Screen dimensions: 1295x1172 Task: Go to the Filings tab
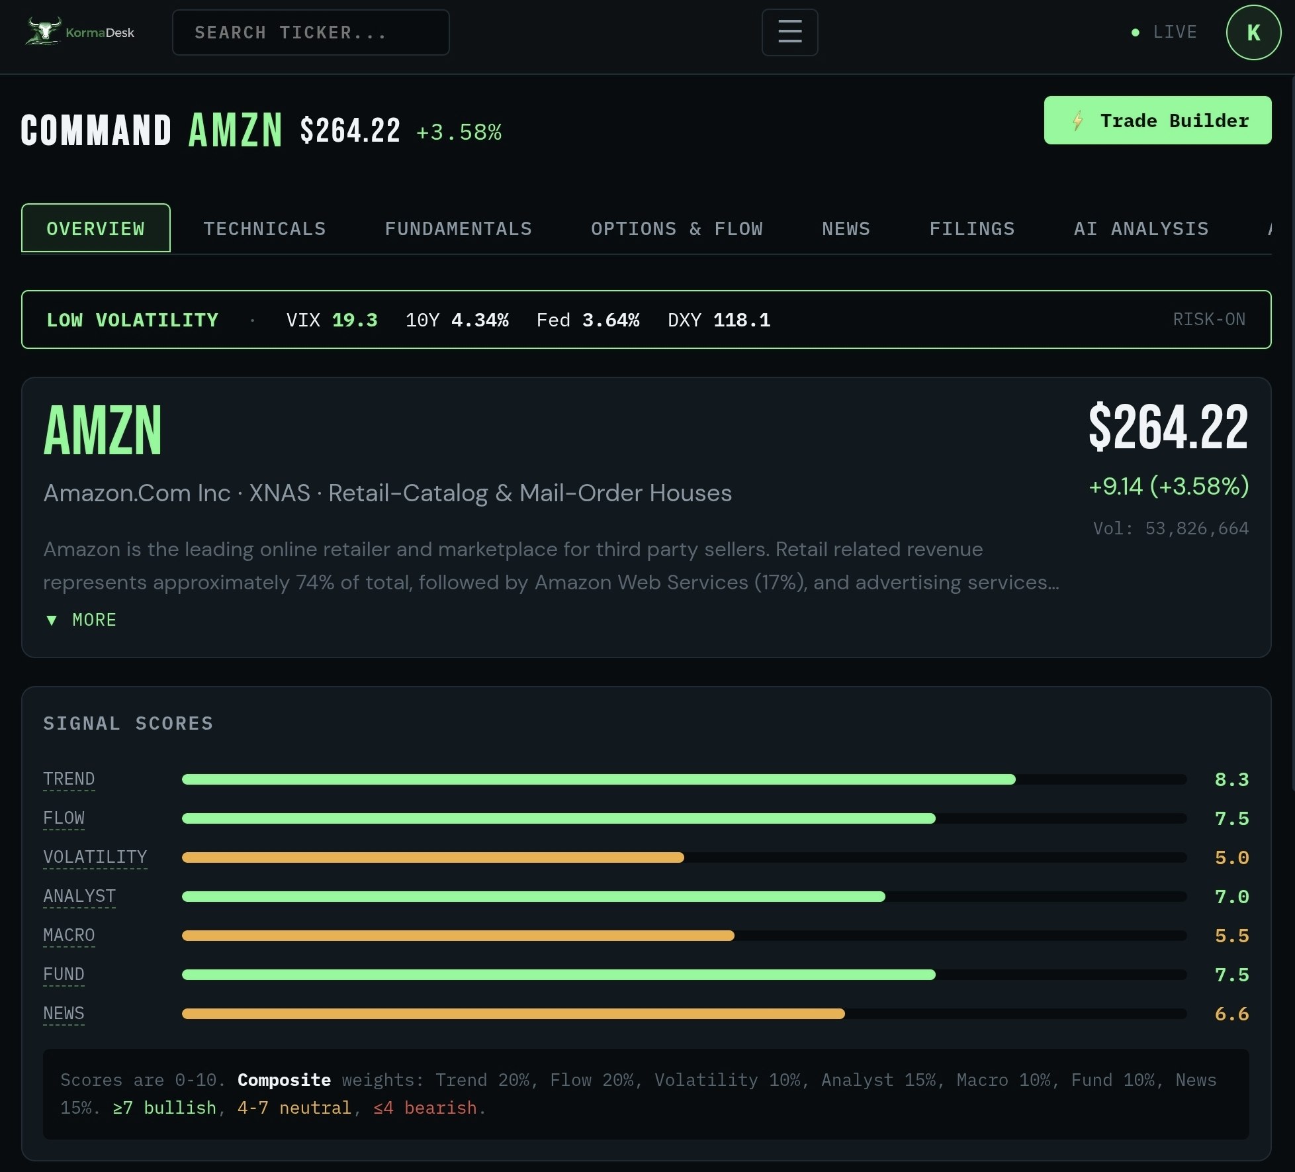[972, 229]
